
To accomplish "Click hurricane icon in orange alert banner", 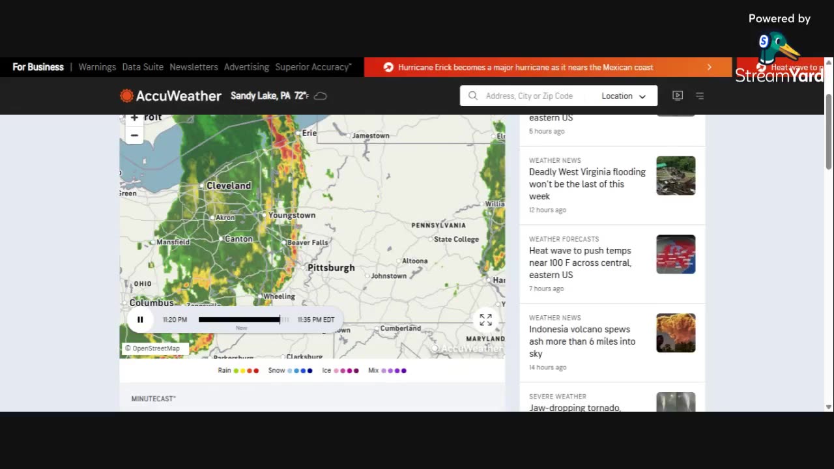I will point(388,67).
